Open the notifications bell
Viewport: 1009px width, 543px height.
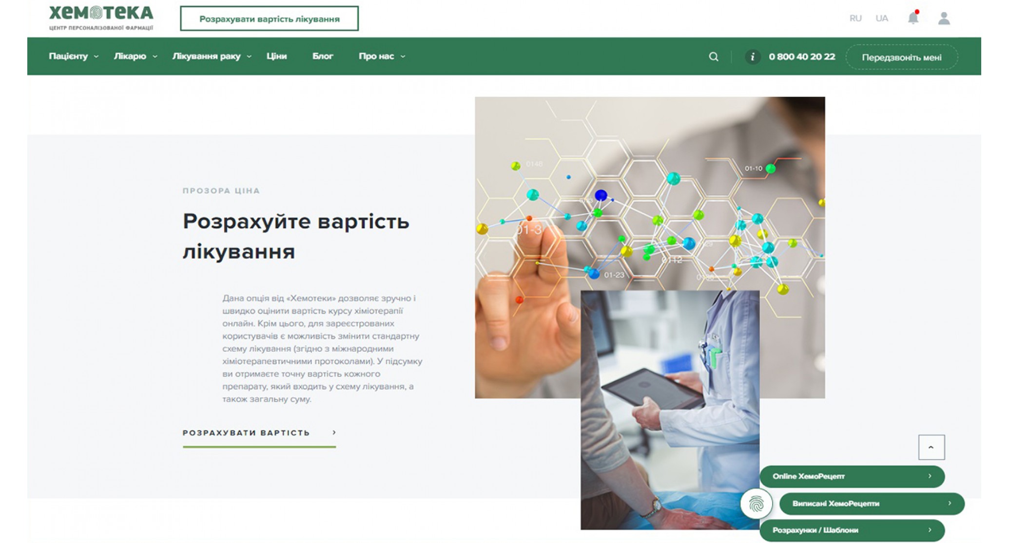coord(913,18)
